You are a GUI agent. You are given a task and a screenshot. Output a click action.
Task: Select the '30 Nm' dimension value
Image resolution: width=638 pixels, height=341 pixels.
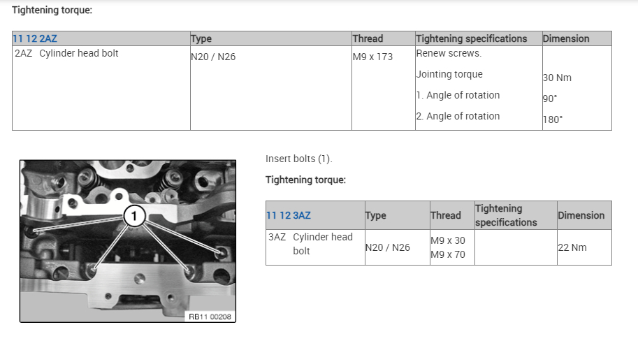coord(558,78)
